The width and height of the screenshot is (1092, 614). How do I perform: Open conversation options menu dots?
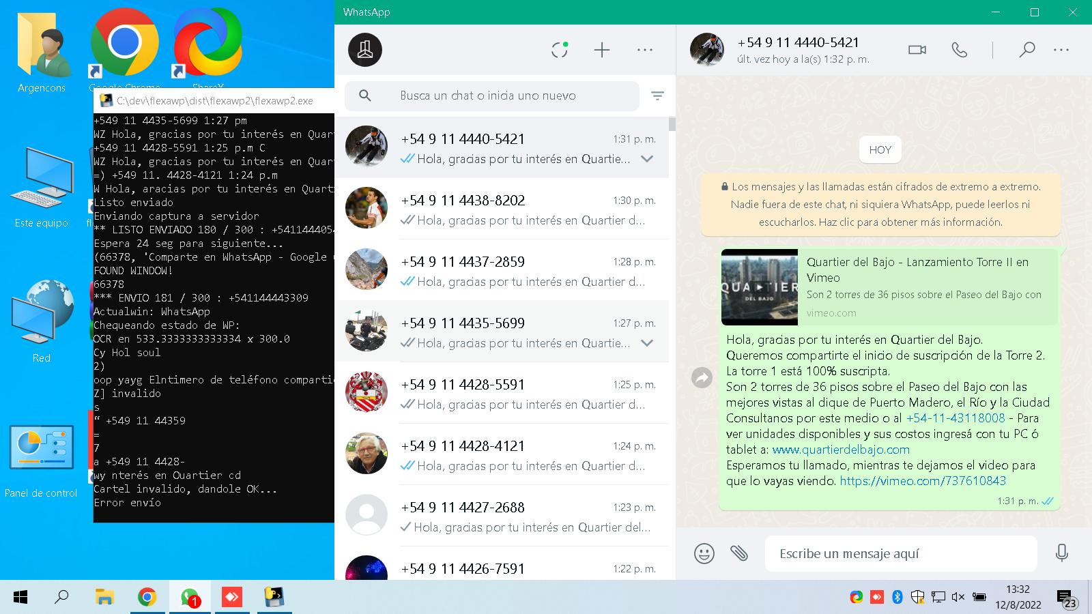(1061, 50)
